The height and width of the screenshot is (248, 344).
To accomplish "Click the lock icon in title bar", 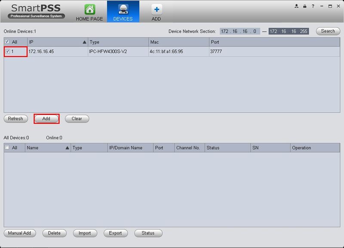I will click(x=305, y=6).
